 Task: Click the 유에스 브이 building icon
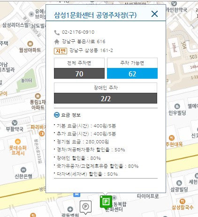tap(31, 14)
